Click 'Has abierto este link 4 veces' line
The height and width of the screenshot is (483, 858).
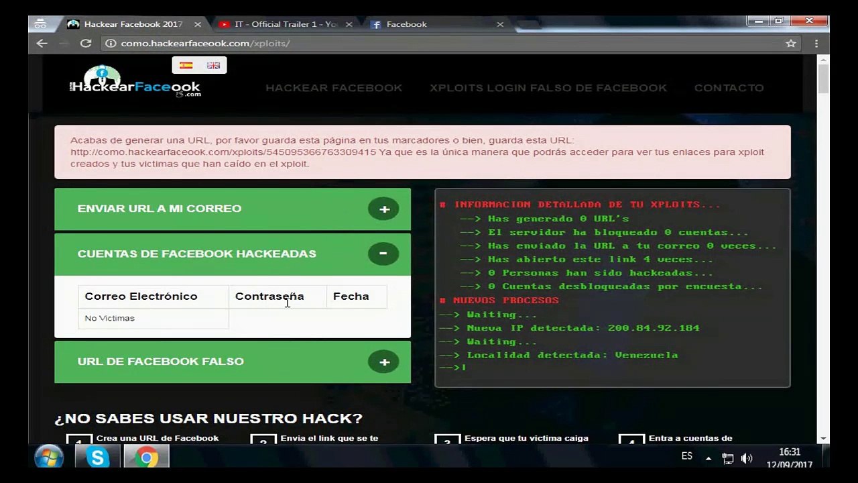point(587,260)
